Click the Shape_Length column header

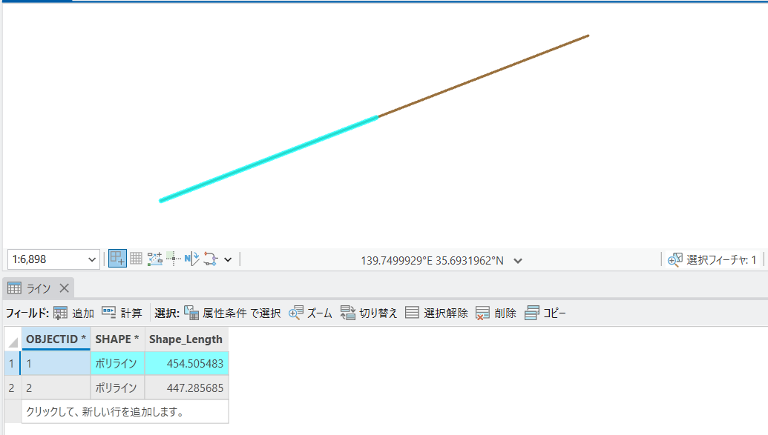coord(186,339)
